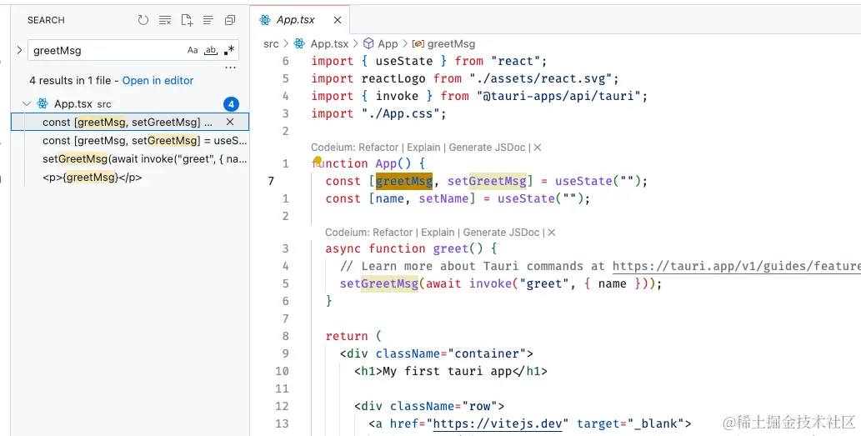Click App.tsx in breadcrumb
861x436 pixels.
click(329, 44)
